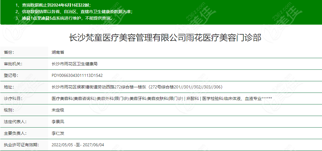Select the 省份 label
The image size is (322, 151).
click(9, 52)
